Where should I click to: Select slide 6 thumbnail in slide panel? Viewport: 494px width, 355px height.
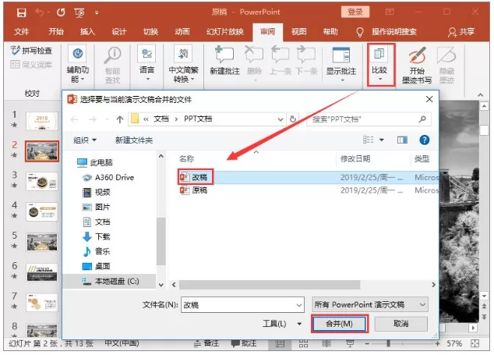point(42,272)
